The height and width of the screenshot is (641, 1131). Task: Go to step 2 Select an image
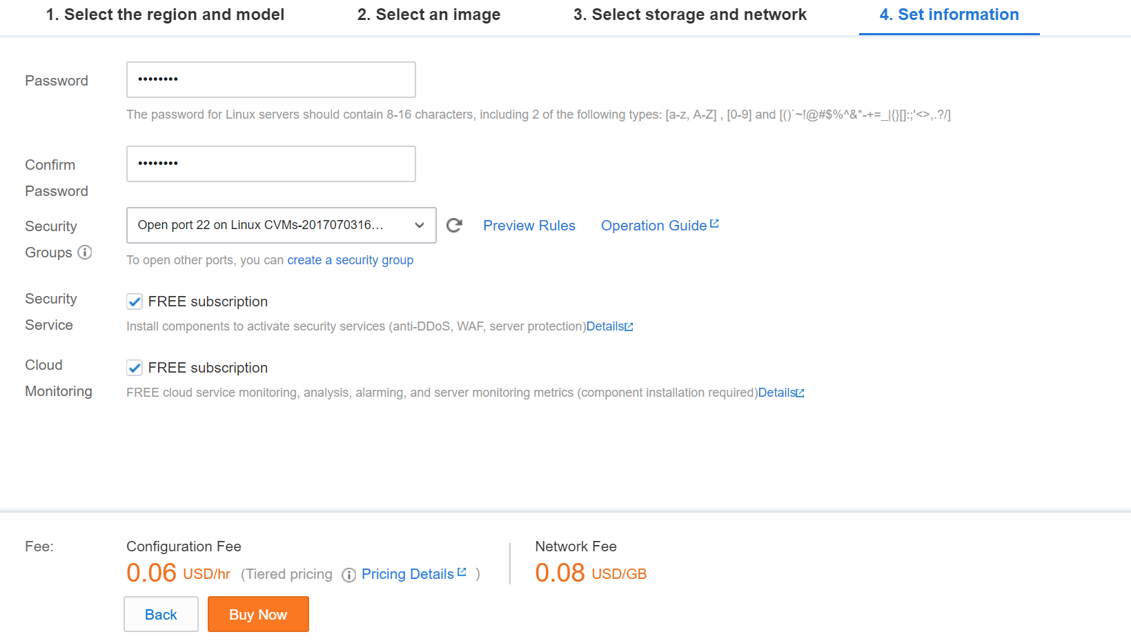[429, 14]
